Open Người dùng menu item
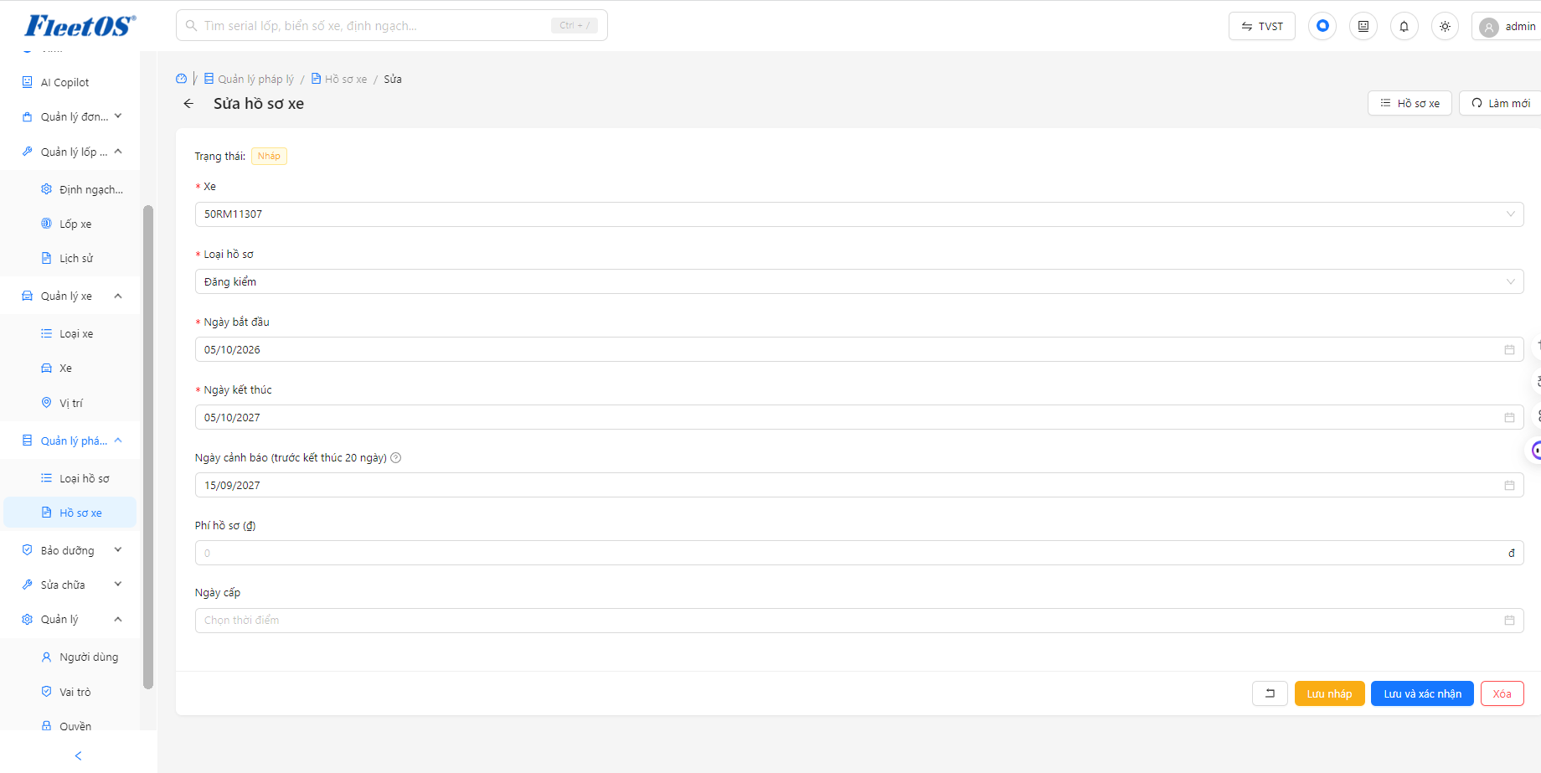 72,657
